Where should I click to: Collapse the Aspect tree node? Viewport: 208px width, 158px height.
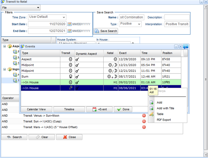tap(5, 46)
